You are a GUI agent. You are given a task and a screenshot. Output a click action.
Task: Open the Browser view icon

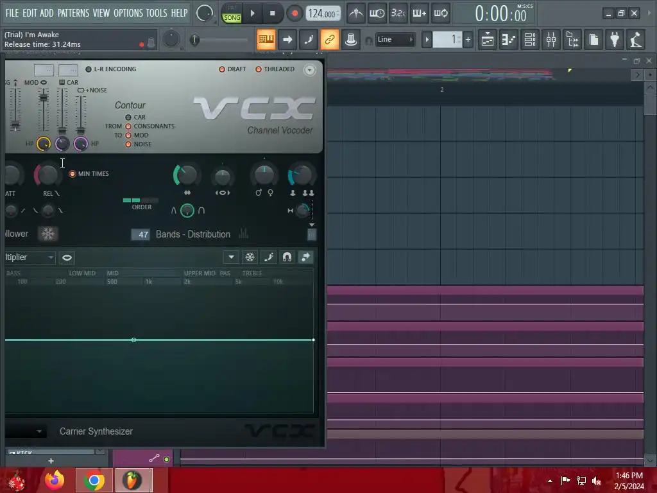click(572, 40)
